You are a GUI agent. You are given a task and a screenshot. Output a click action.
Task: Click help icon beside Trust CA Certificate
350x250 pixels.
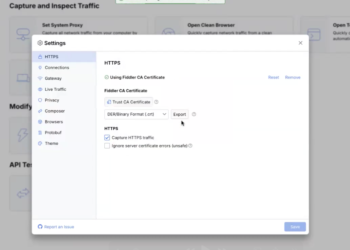pos(156,102)
